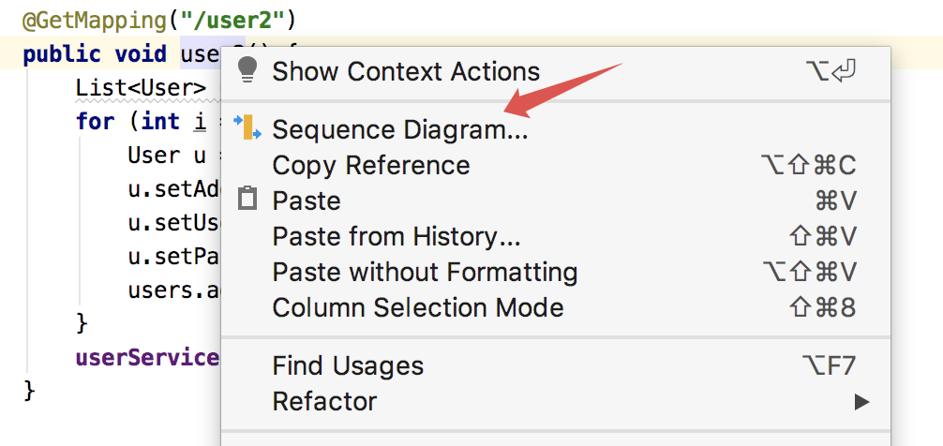
Task: Open the Refactor menu entry
Action: [324, 402]
